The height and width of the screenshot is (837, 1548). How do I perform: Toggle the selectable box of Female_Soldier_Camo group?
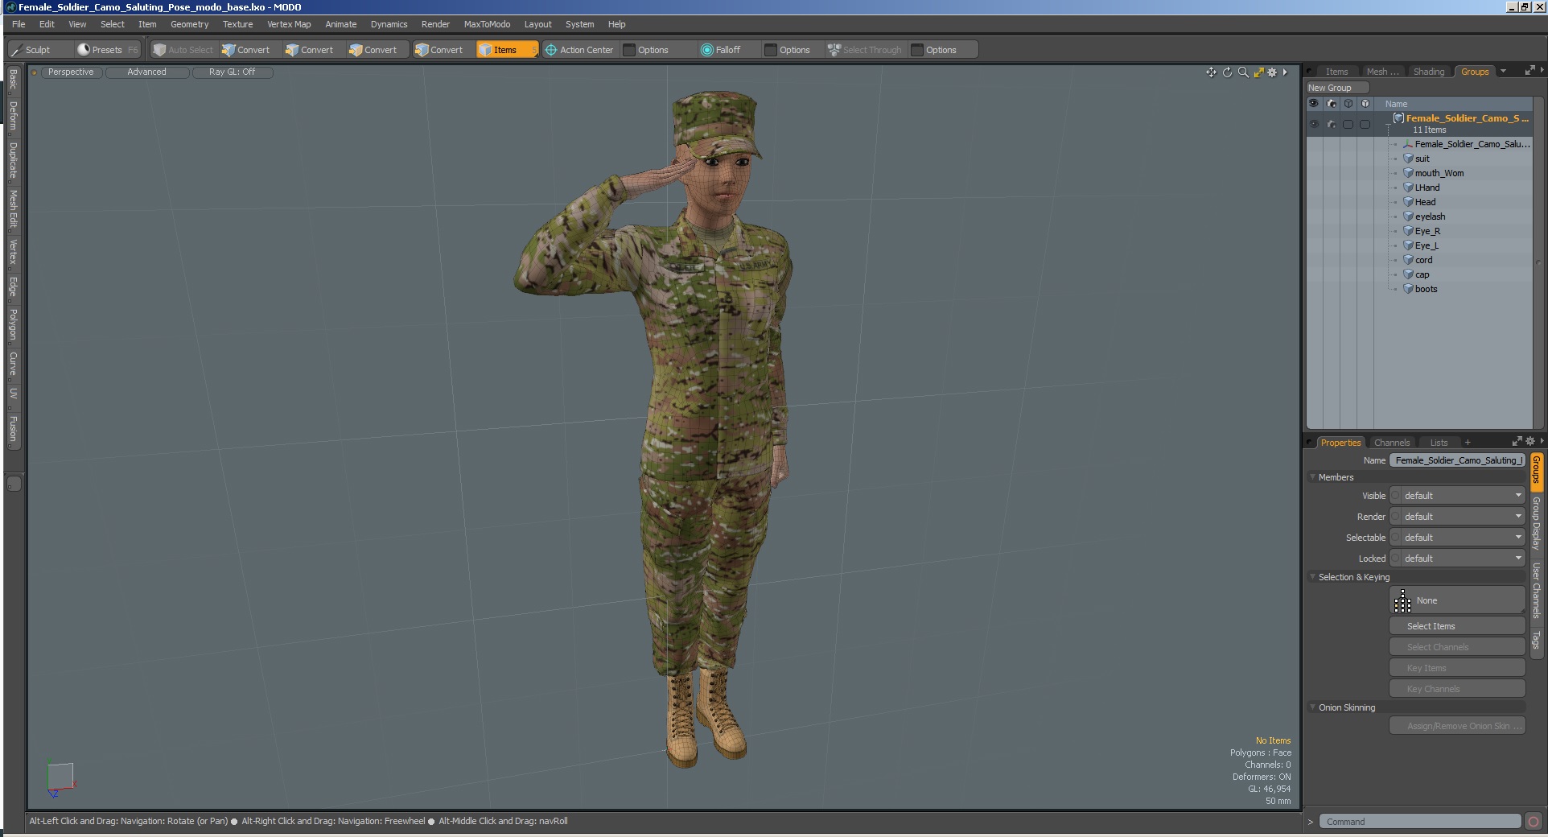click(x=1348, y=124)
